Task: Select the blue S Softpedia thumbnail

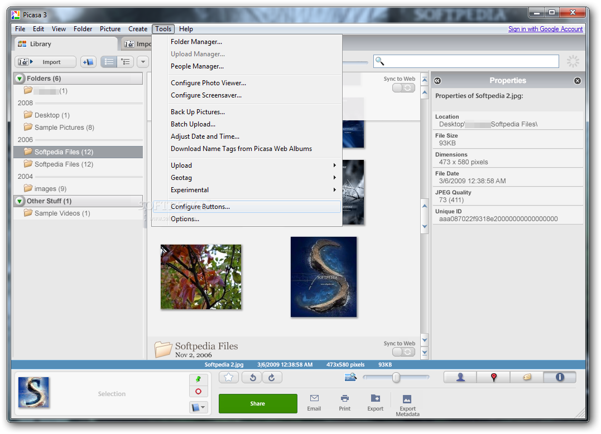Action: (x=324, y=277)
